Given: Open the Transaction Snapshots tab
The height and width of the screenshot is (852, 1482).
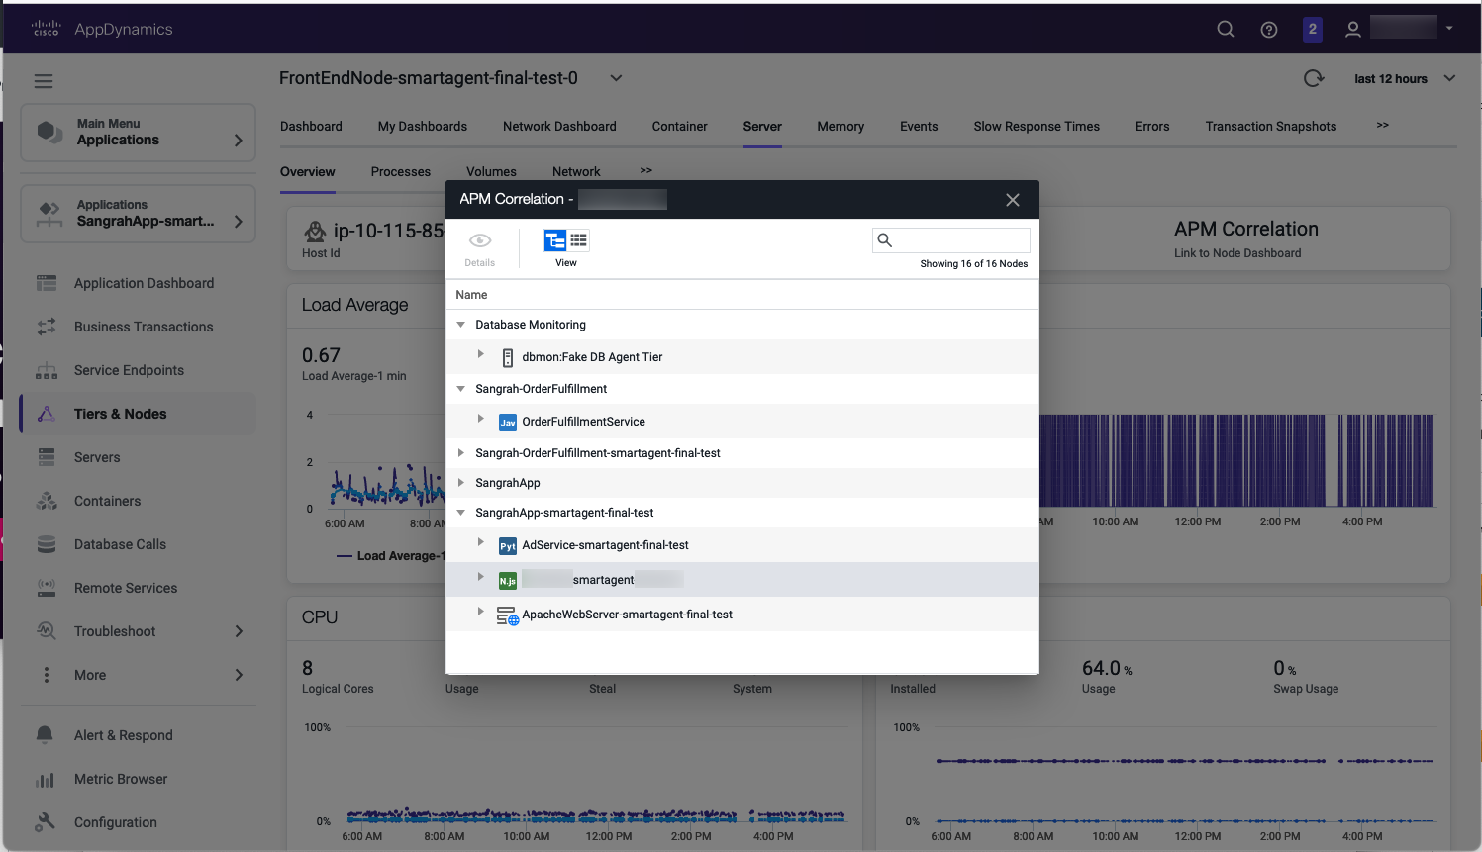Looking at the screenshot, I should click(x=1271, y=127).
